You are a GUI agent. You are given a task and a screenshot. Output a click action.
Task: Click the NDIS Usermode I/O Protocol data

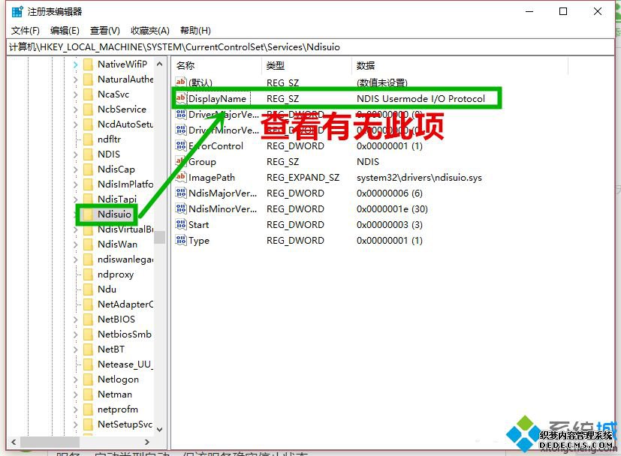[421, 98]
